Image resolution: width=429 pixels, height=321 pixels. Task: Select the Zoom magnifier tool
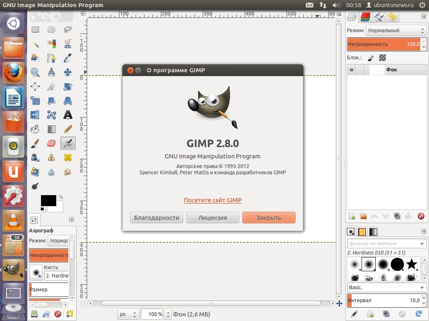click(35, 72)
